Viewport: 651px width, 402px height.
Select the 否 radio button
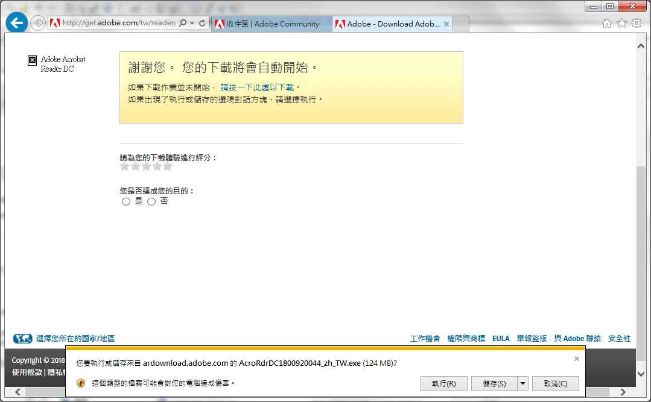(x=151, y=202)
